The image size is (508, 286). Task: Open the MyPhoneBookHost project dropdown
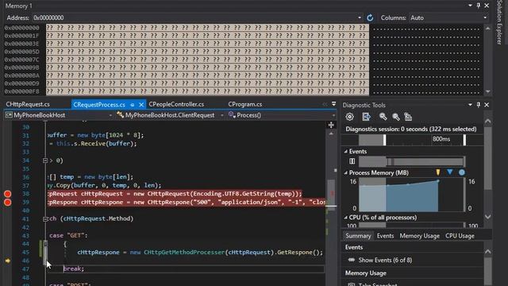pos(110,115)
